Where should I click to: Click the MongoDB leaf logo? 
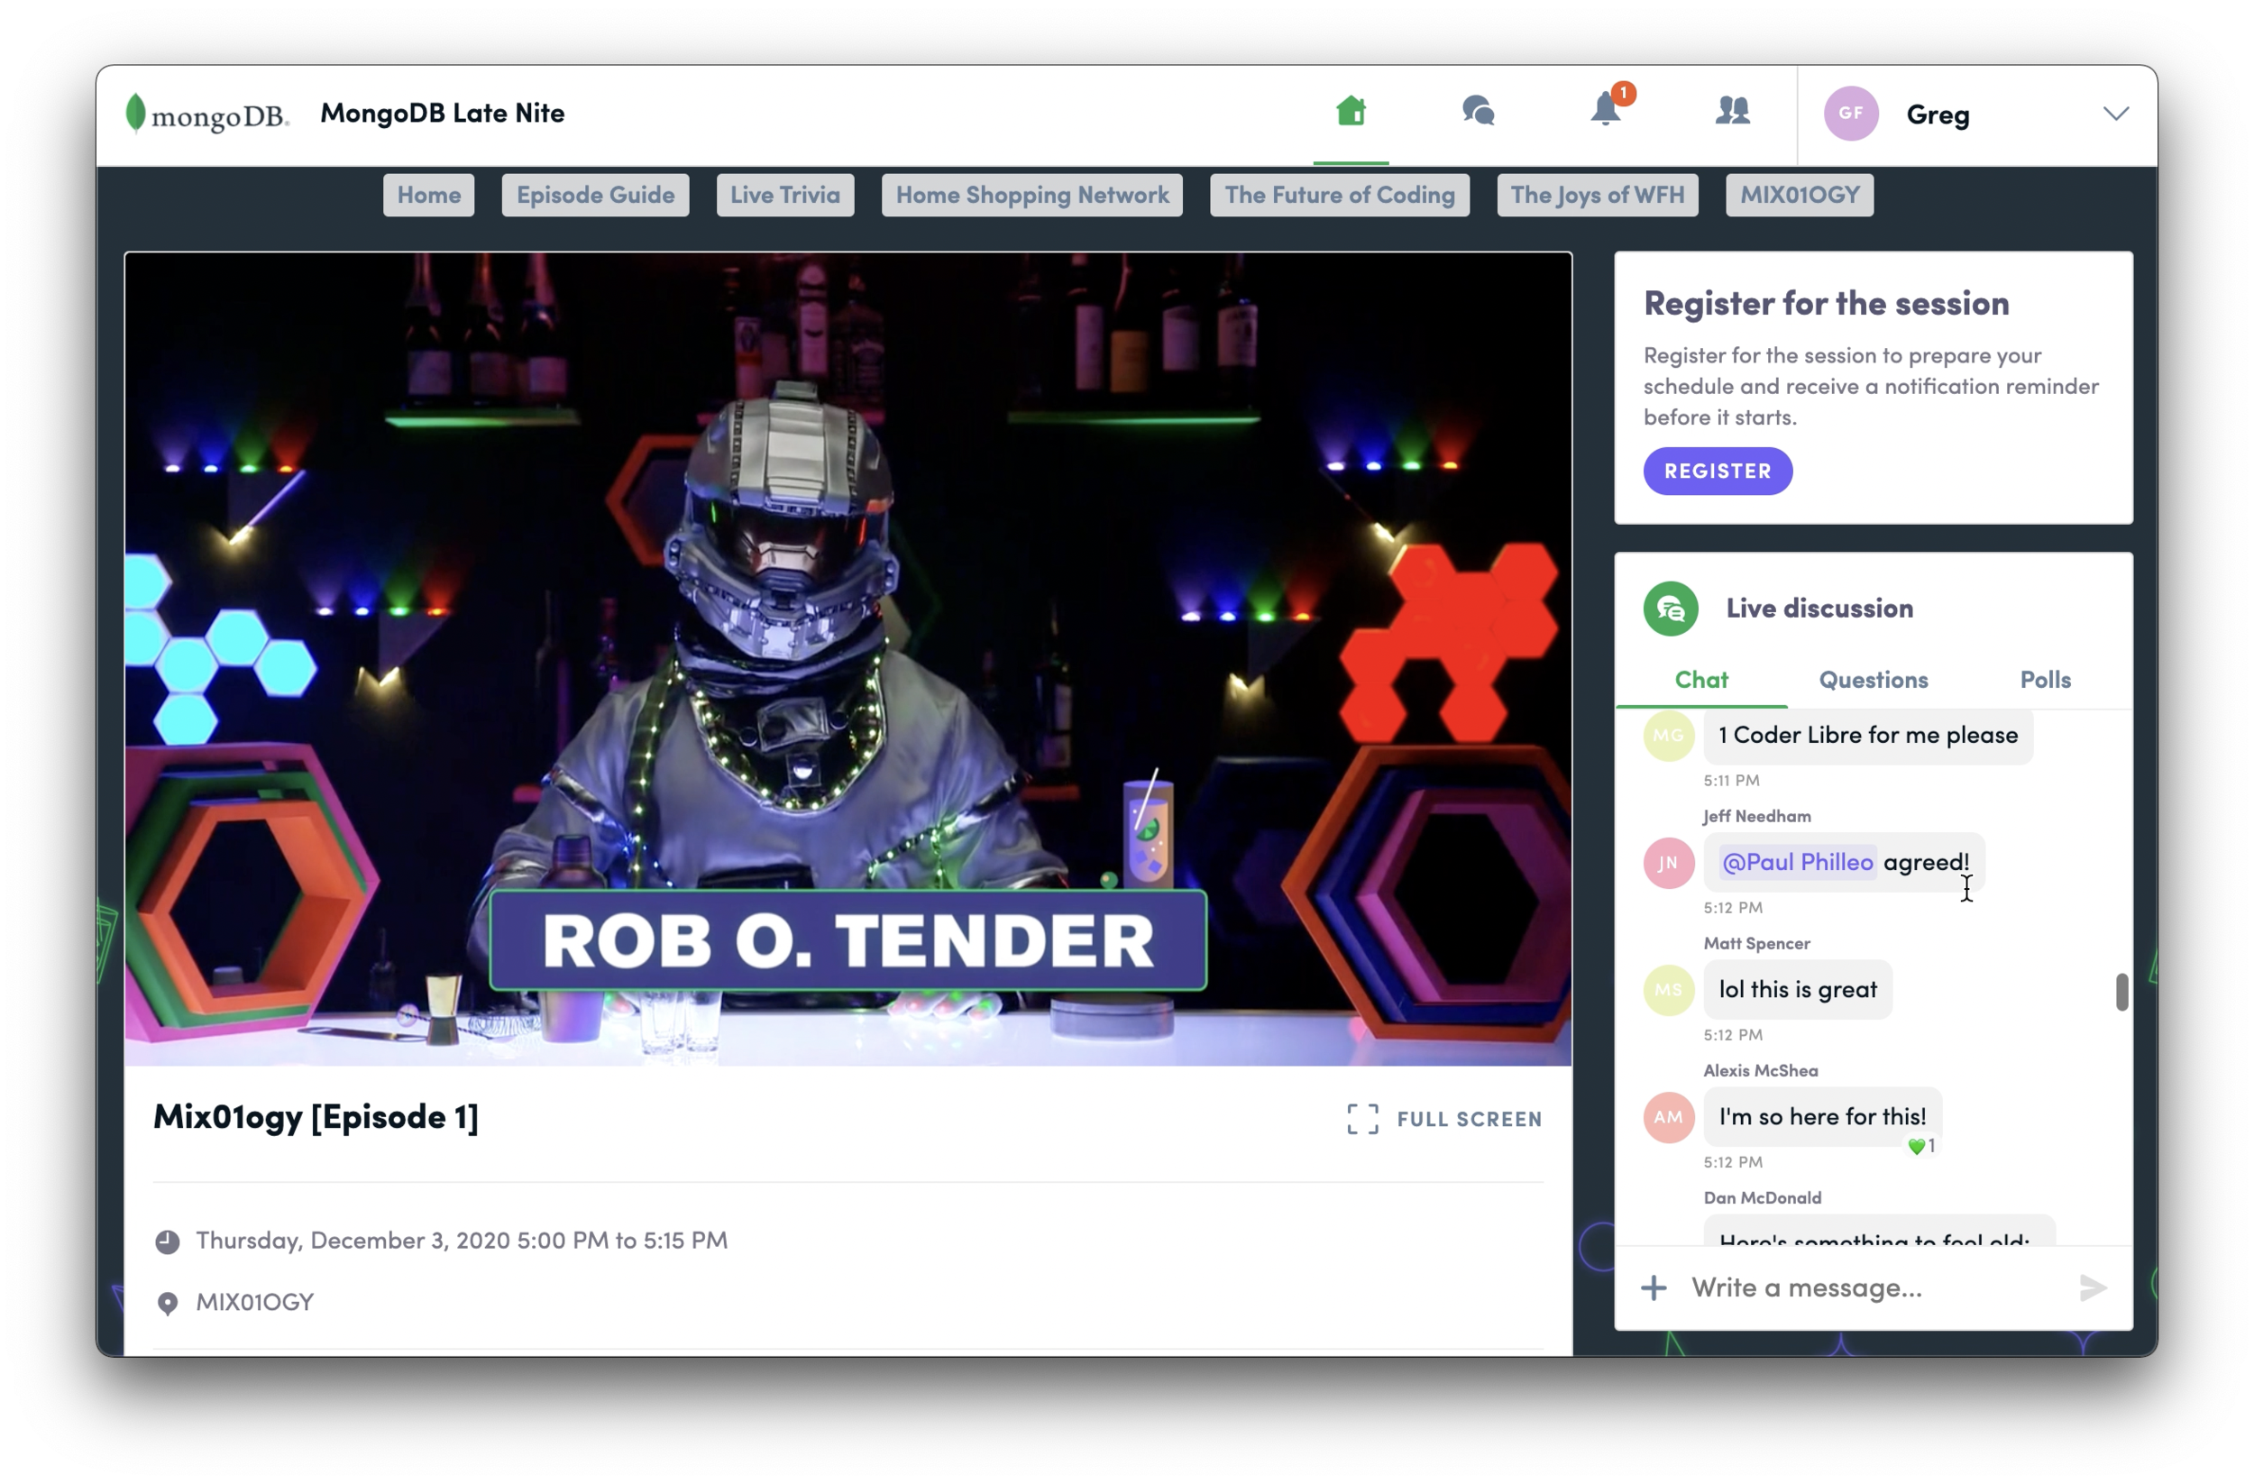point(136,114)
